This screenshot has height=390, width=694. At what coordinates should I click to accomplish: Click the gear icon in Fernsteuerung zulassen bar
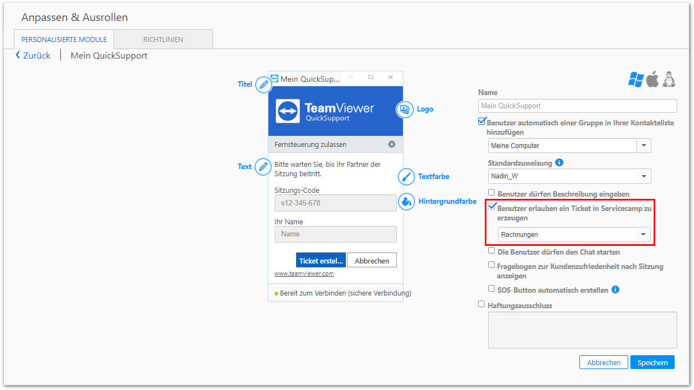coord(392,144)
